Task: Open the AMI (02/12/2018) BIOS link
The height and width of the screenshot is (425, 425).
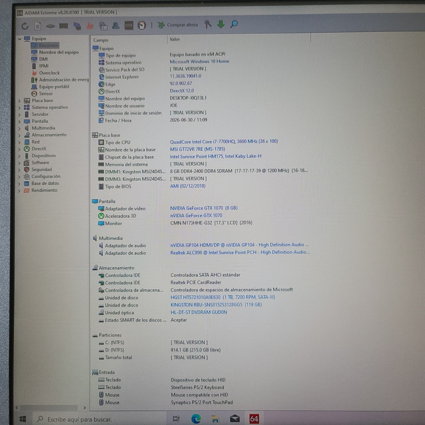Action: (x=188, y=186)
